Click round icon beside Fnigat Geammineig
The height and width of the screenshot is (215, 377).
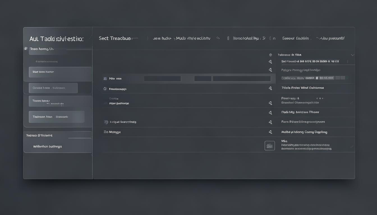[x=106, y=122]
